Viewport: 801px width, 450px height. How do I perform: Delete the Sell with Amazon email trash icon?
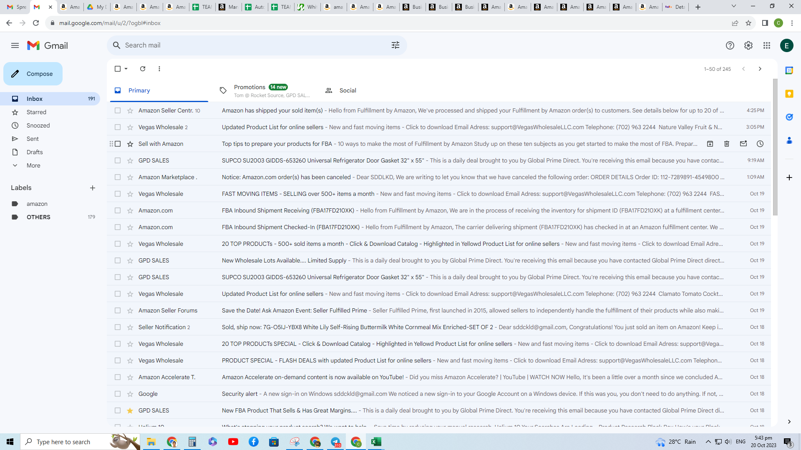[x=727, y=144]
